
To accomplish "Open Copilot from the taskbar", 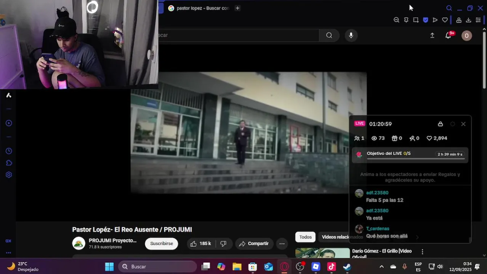I will click(221, 266).
